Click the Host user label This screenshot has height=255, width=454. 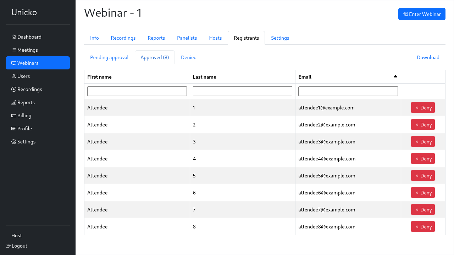pos(17,236)
